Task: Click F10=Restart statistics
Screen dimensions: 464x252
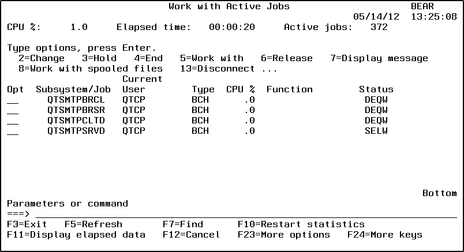Action: (x=301, y=224)
